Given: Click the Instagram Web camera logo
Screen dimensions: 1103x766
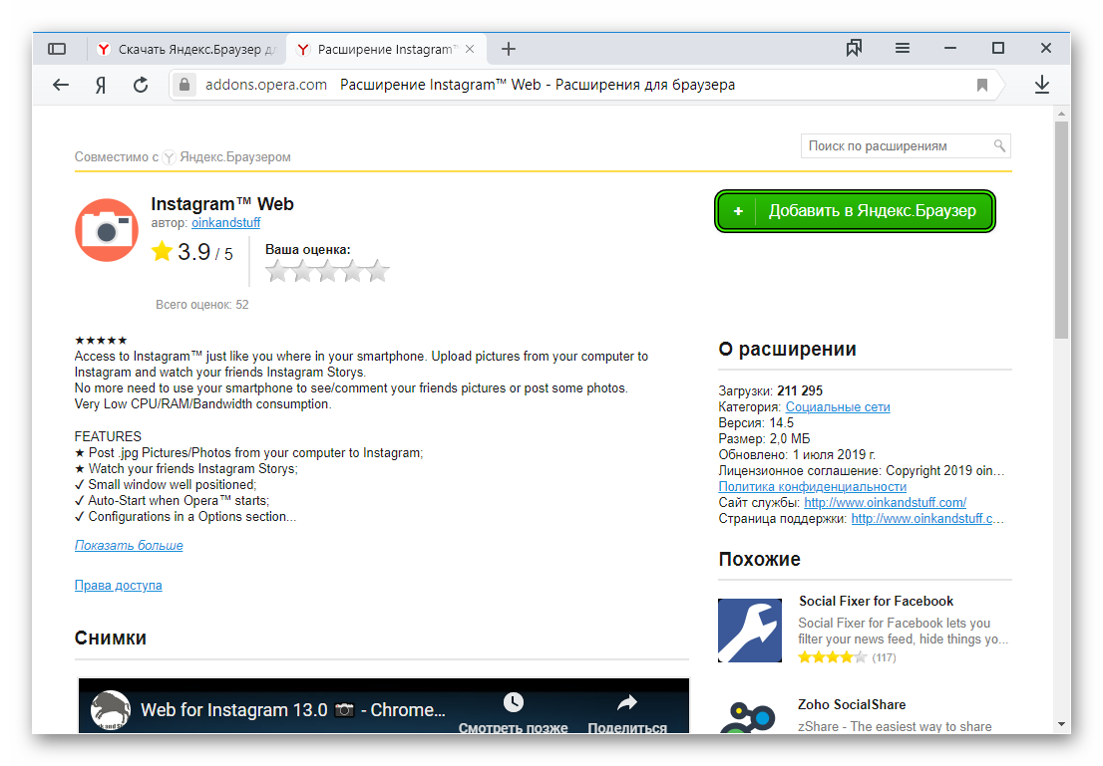Looking at the screenshot, I should pos(107,230).
